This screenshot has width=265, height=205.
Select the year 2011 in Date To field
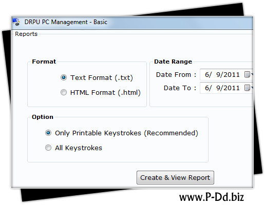(232, 88)
